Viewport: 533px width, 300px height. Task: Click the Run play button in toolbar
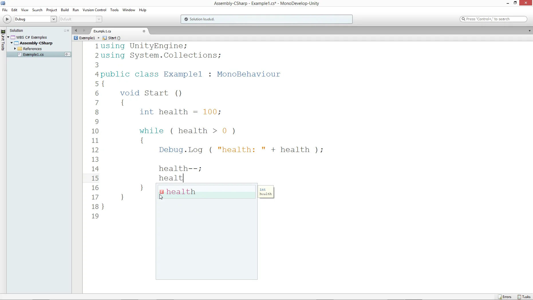(7, 19)
